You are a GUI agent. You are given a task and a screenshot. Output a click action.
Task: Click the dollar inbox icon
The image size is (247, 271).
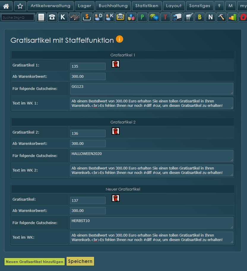[87, 17]
